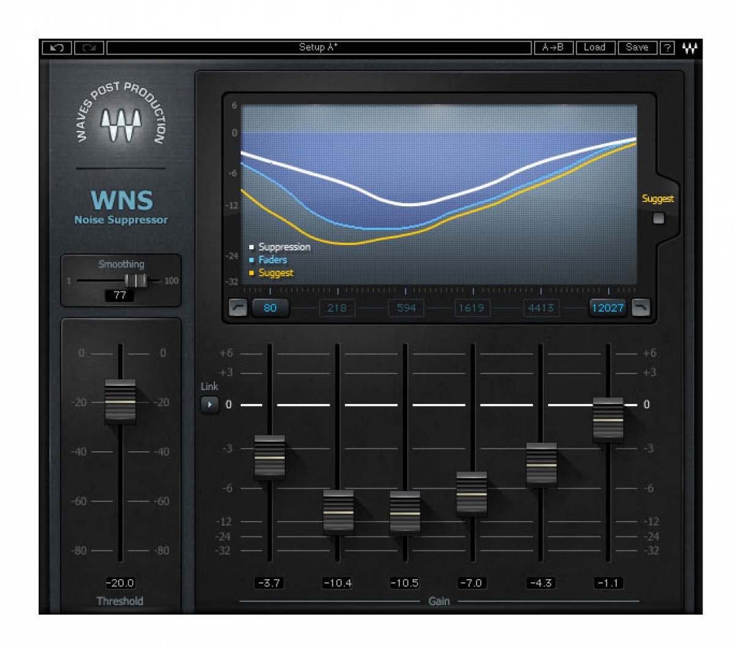Click the Smoothing slider handle

(x=136, y=280)
